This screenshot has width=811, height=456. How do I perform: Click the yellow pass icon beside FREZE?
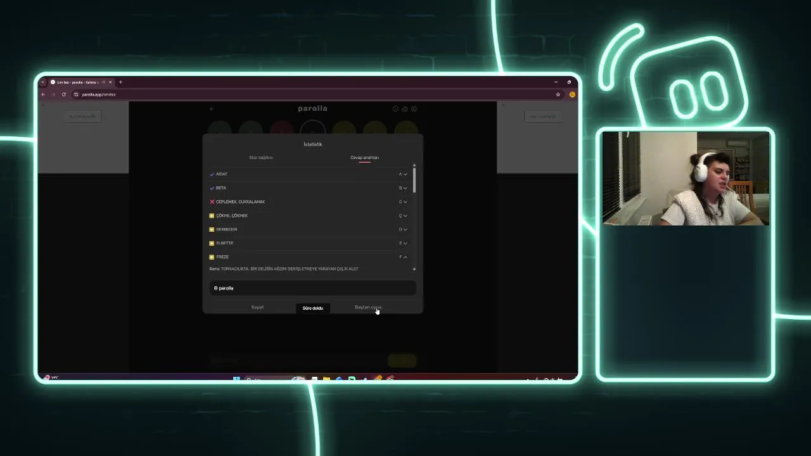[212, 257]
